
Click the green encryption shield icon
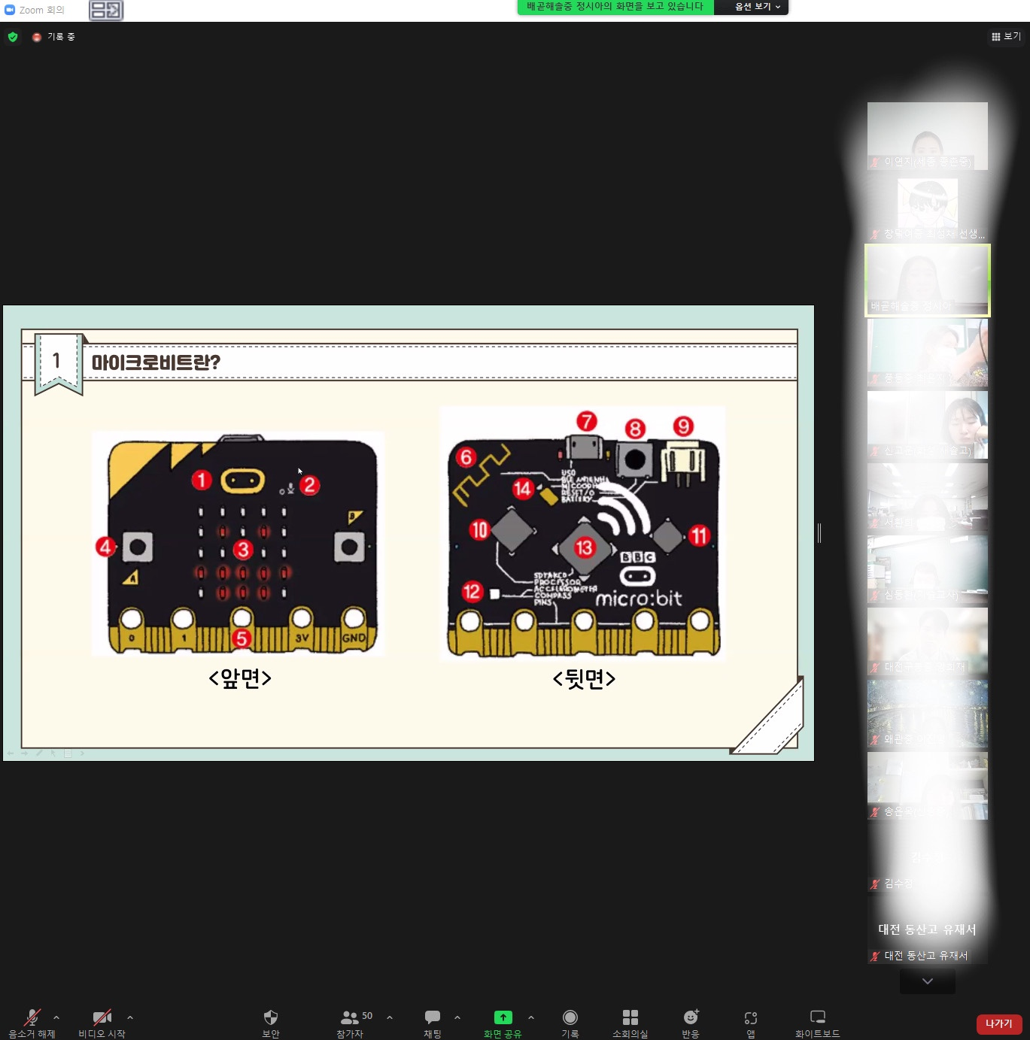(13, 37)
